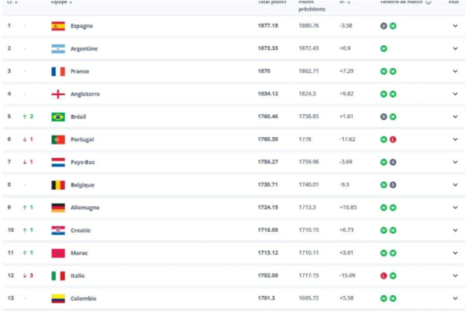The height and width of the screenshot is (311, 470).
Task: Click the info icon beside Fenêtre de match
Action: [428, 2]
